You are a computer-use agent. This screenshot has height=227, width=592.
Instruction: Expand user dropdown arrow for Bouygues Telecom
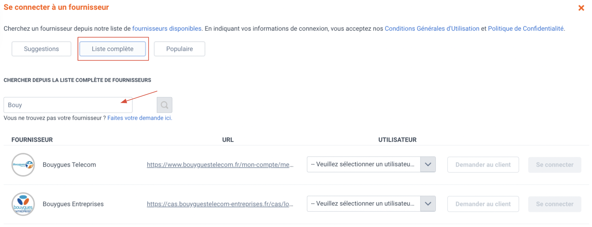(x=428, y=164)
